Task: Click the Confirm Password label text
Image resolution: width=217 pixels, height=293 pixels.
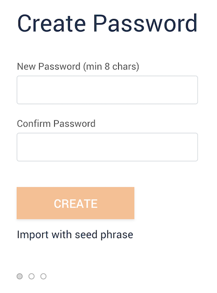Action: point(56,123)
